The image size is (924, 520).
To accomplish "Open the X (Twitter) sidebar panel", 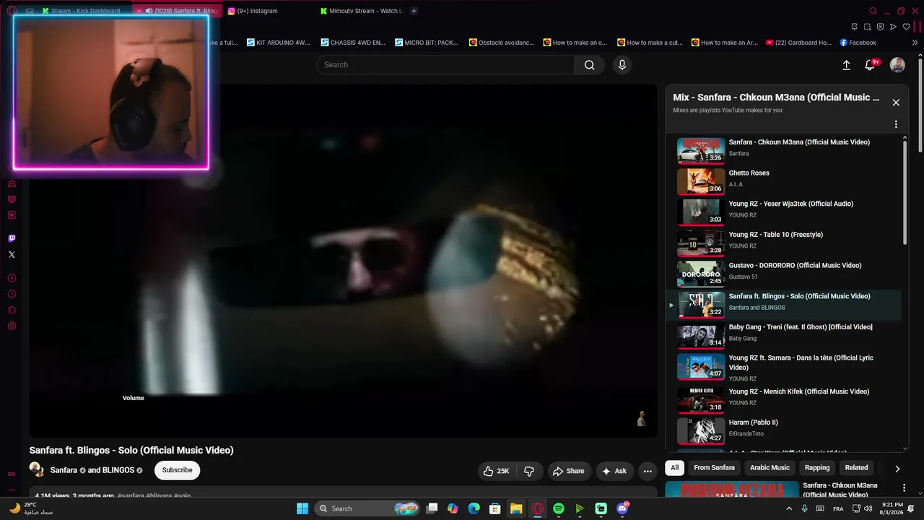I will pos(12,254).
